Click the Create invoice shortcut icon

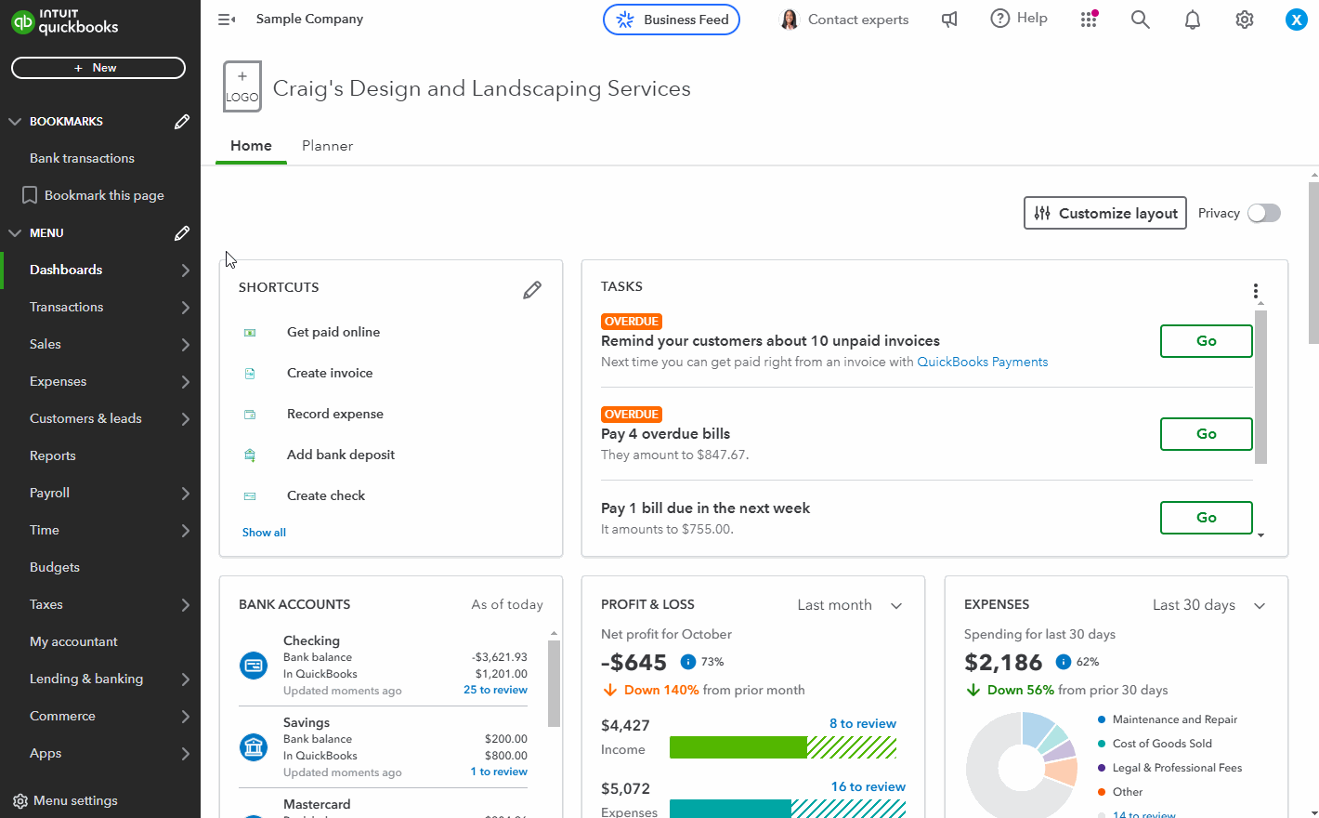click(250, 374)
